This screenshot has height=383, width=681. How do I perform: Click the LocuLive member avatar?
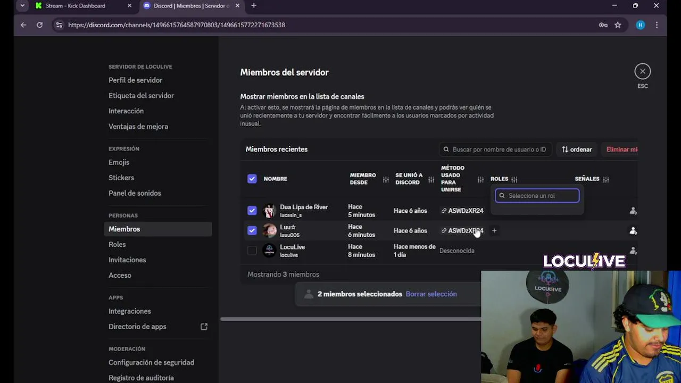pyautogui.click(x=270, y=251)
